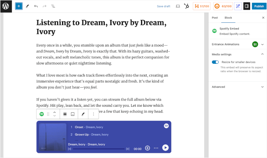Open the block inserter plus button

tap(19, 6)
